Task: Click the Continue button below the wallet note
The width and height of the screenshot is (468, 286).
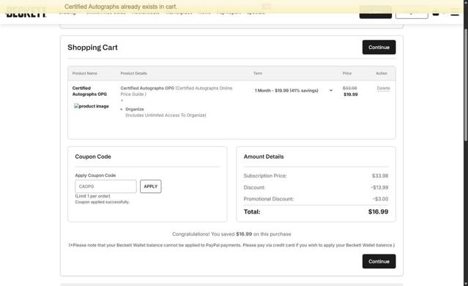Action: (379, 261)
